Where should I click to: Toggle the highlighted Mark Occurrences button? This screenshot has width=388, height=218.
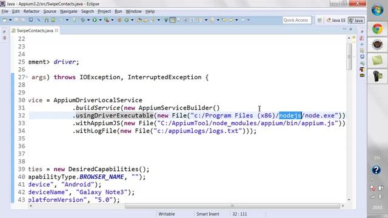173,20
